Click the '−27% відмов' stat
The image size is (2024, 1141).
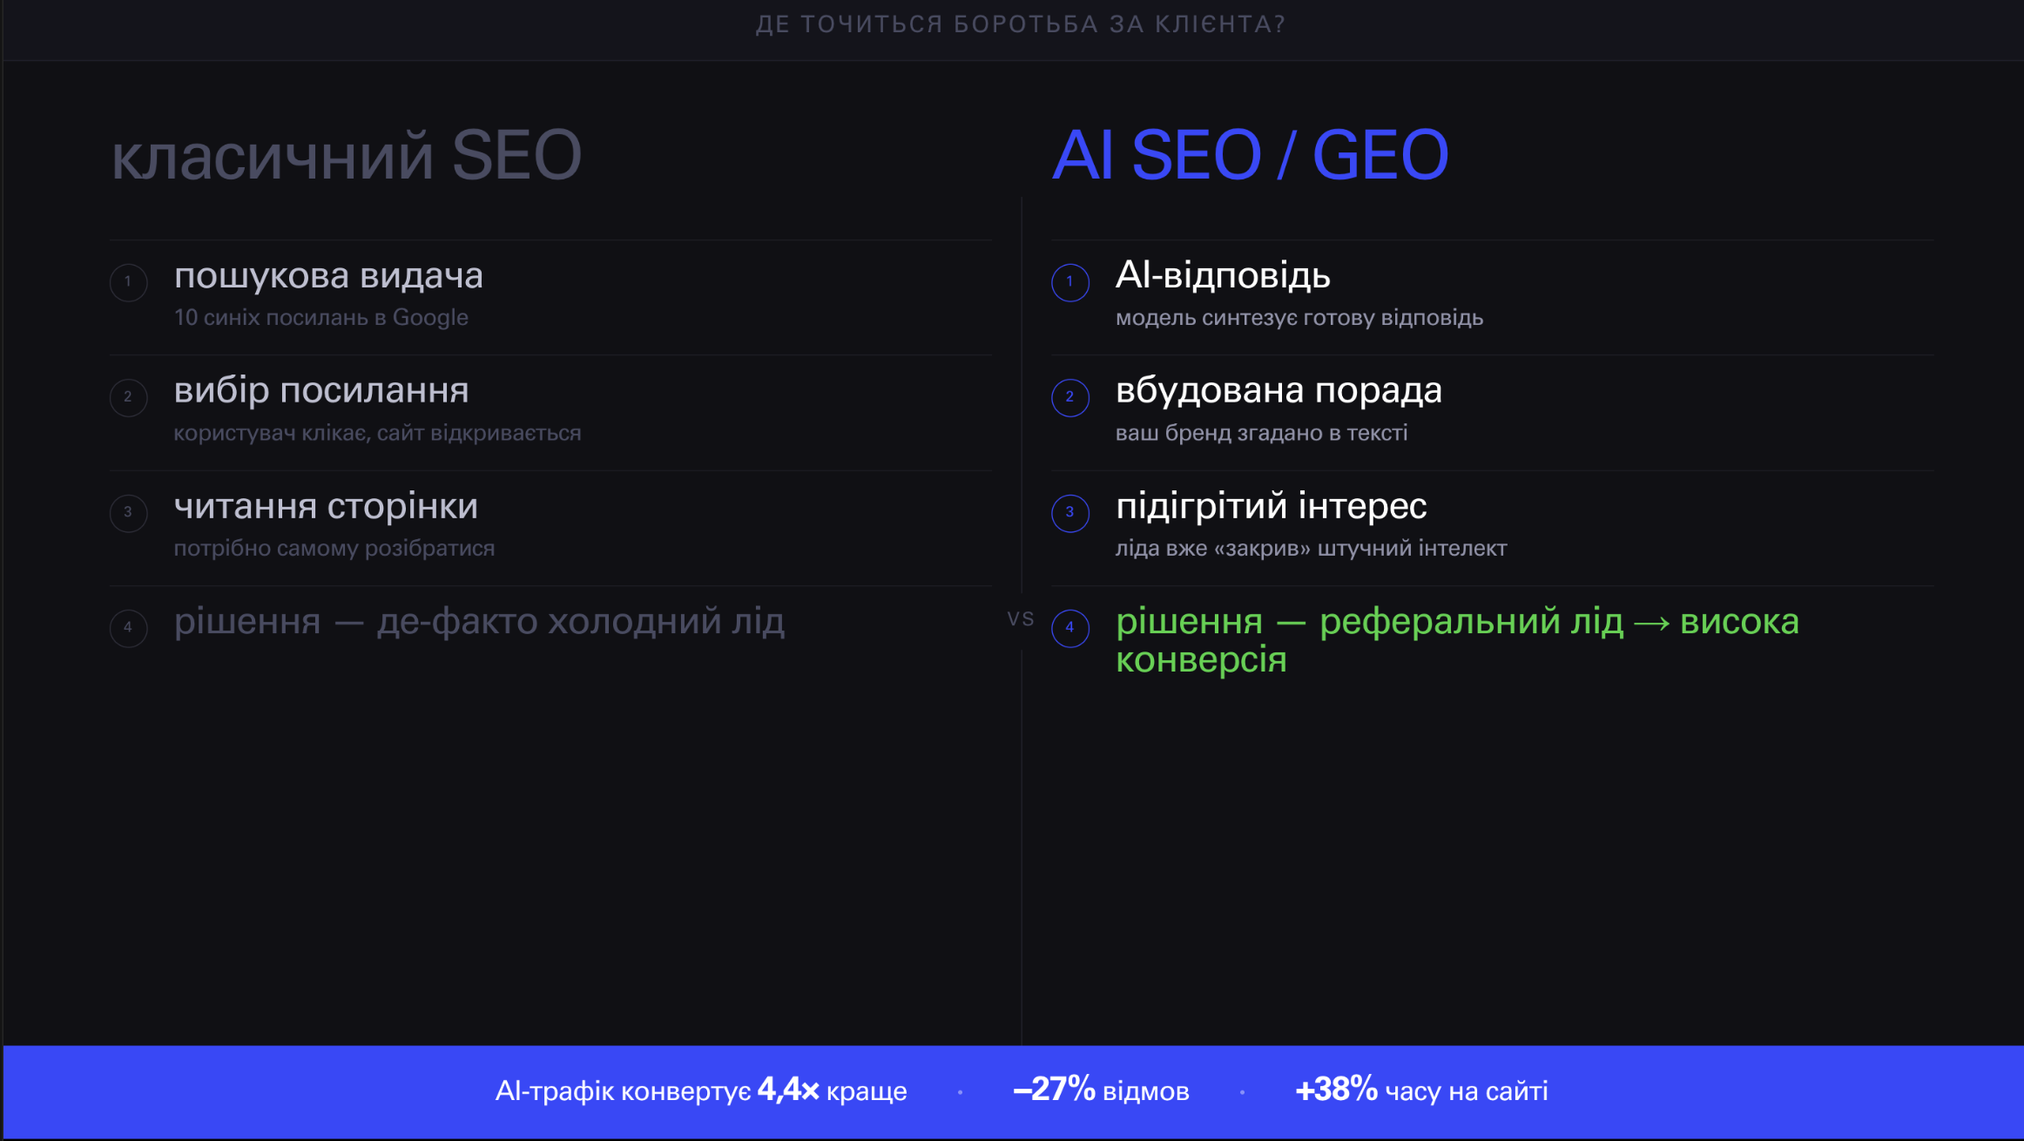[1101, 1090]
